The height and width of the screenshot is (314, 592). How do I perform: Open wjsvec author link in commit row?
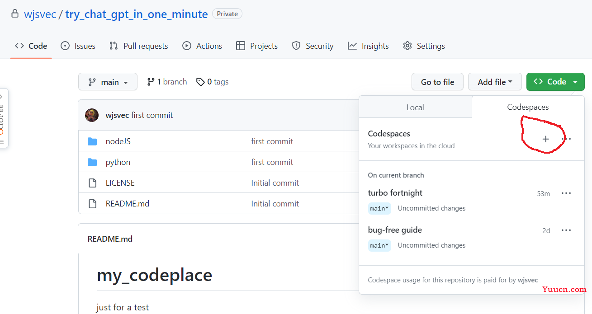117,115
